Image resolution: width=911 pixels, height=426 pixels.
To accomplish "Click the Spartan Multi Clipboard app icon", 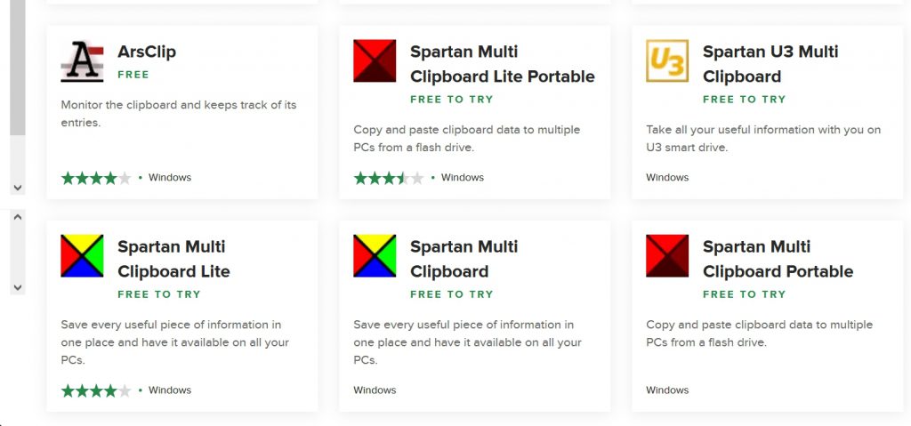I will point(375,256).
